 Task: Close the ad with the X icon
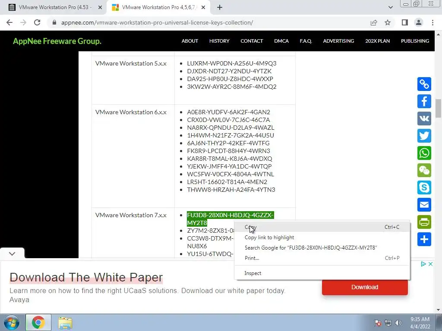430,264
